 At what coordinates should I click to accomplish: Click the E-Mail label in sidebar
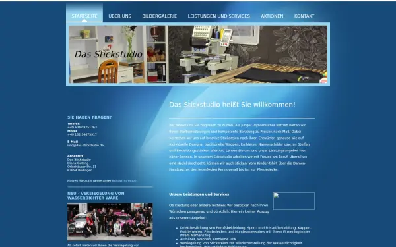click(x=73, y=142)
